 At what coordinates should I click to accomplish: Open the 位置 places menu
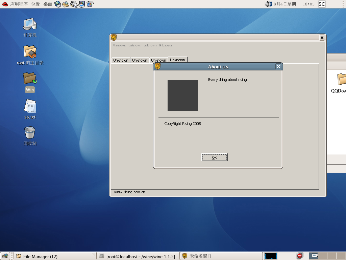coord(35,4)
